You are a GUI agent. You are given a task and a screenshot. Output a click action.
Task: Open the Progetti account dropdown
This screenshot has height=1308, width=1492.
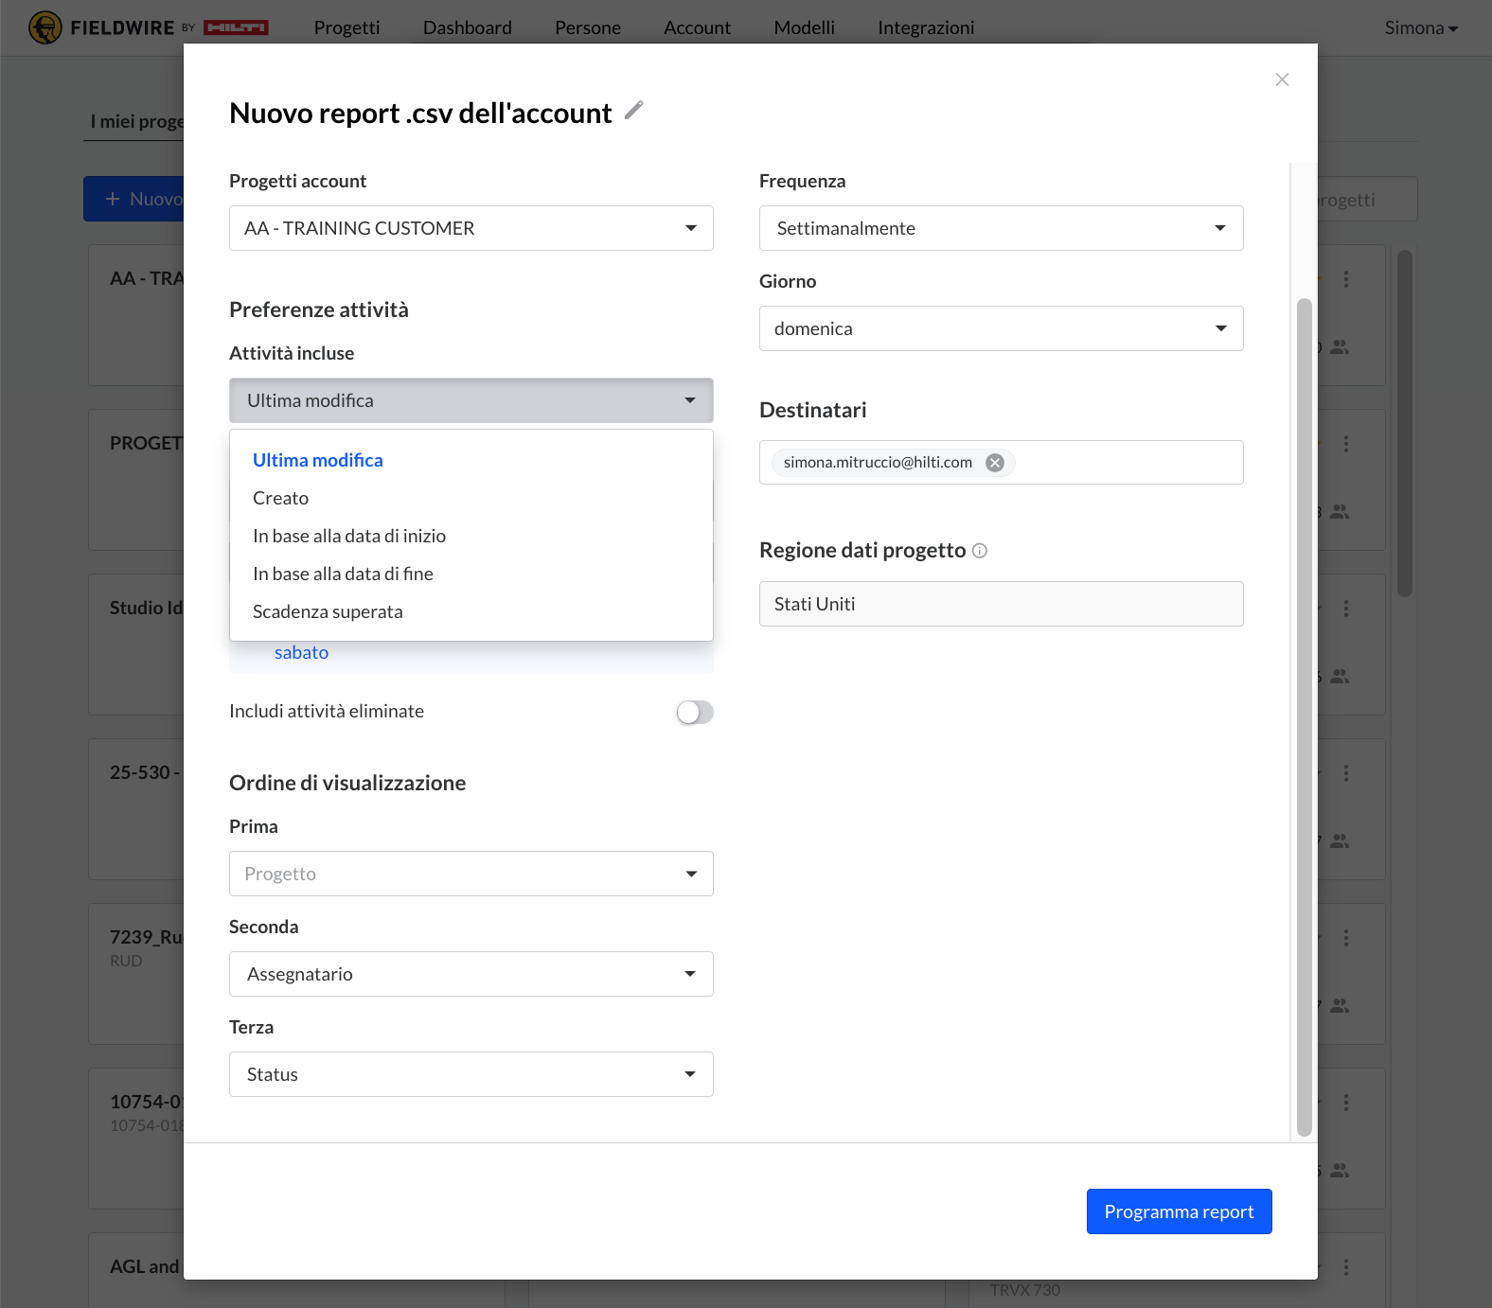[x=471, y=228]
